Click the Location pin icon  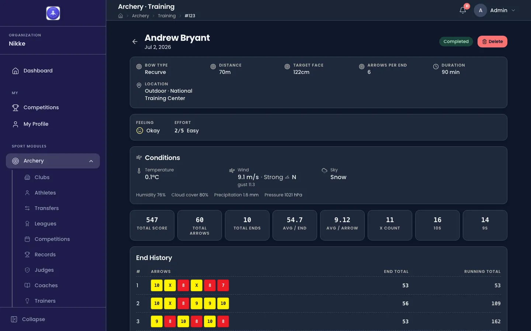pos(139,85)
